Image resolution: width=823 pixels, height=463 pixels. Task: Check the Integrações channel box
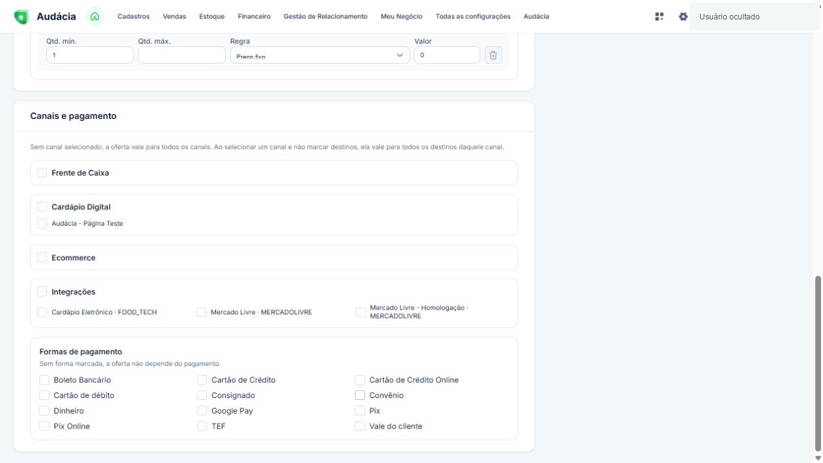pyautogui.click(x=42, y=292)
